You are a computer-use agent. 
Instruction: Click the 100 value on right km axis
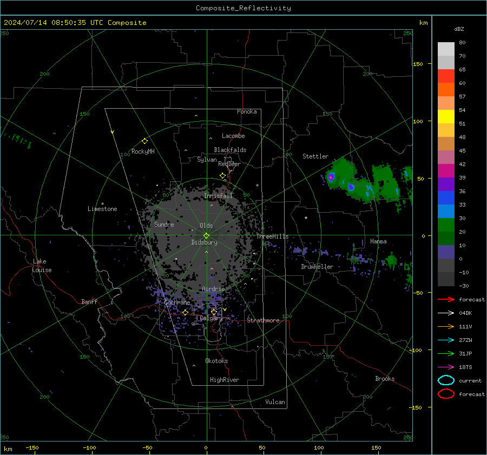418,121
